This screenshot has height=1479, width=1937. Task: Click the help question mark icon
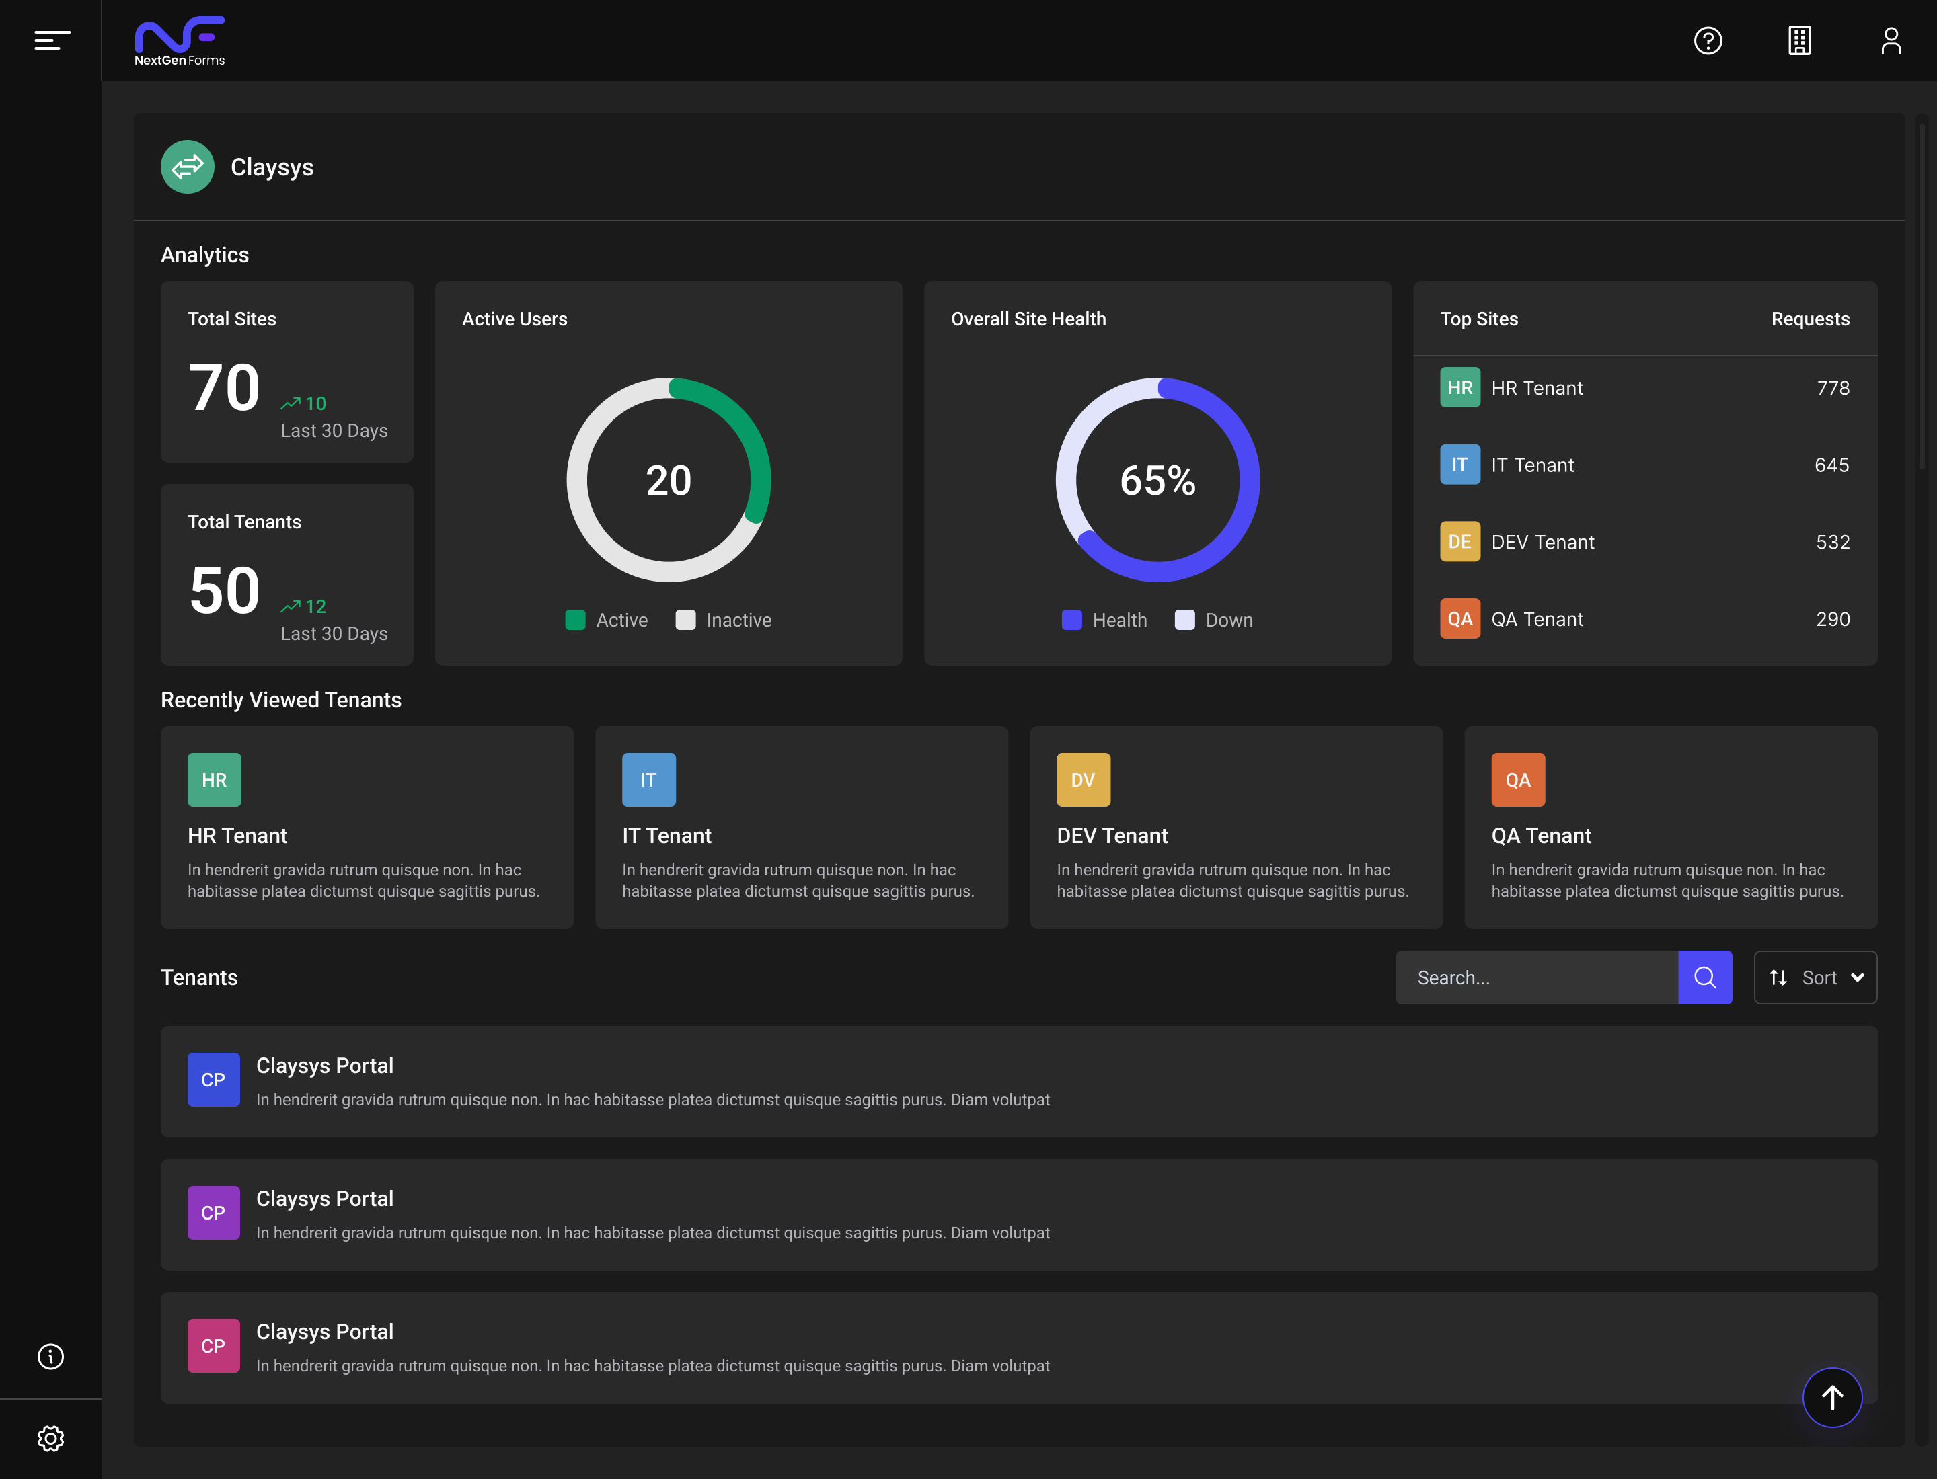1707,40
